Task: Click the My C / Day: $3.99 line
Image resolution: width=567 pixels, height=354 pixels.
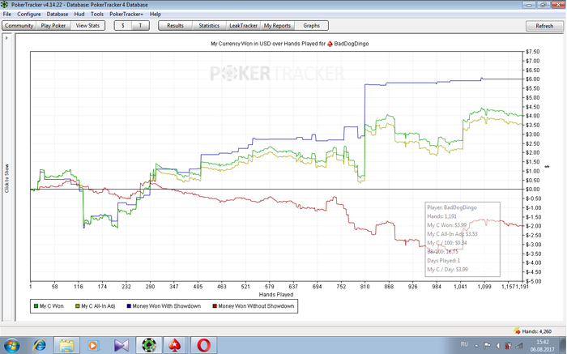Action: [x=447, y=270]
